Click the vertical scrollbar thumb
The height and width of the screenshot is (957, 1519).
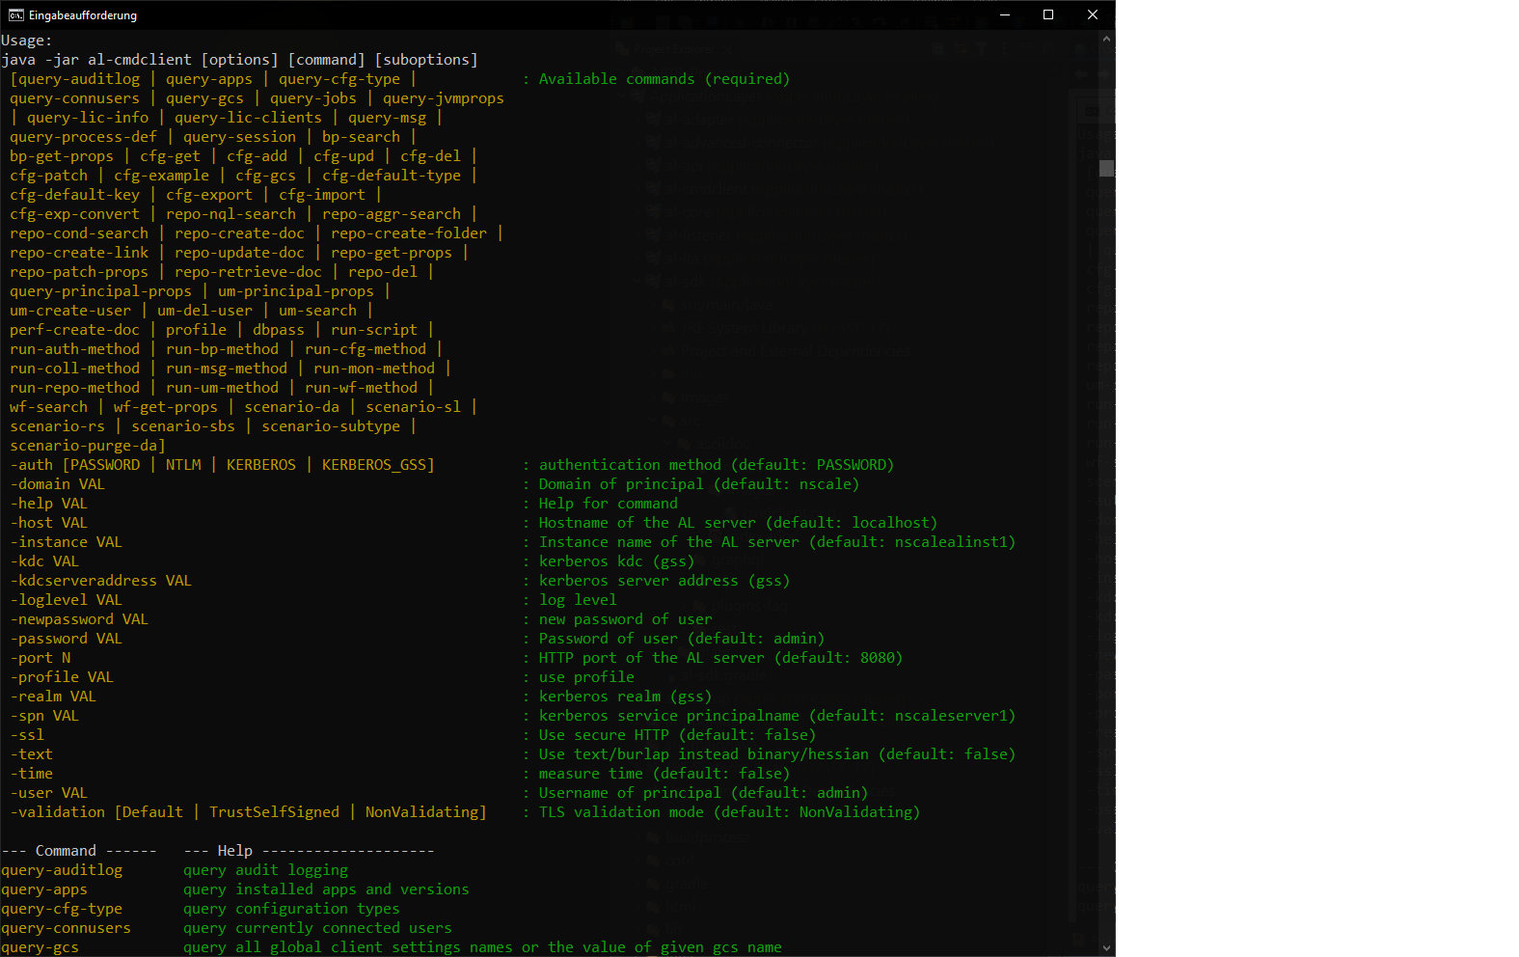1106,168
